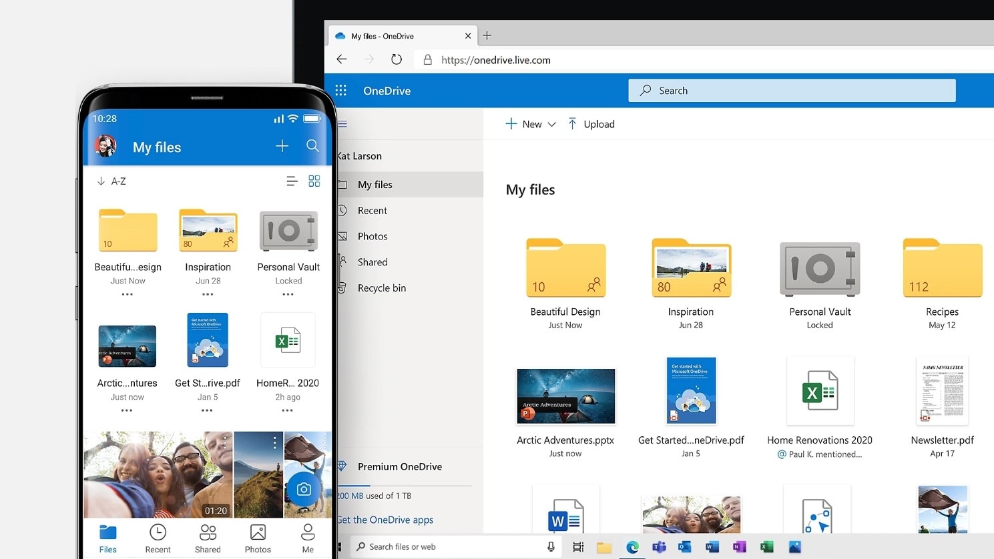The height and width of the screenshot is (559, 994).
Task: Click the storage usage bar
Action: point(405,485)
